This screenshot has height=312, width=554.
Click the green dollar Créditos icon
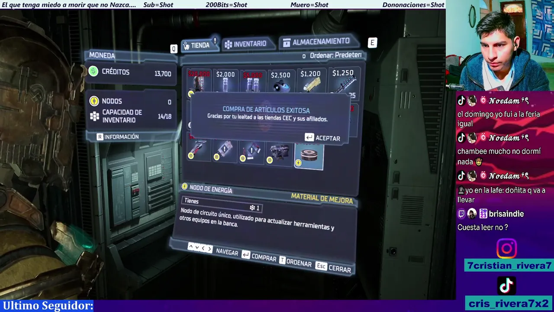click(x=93, y=71)
